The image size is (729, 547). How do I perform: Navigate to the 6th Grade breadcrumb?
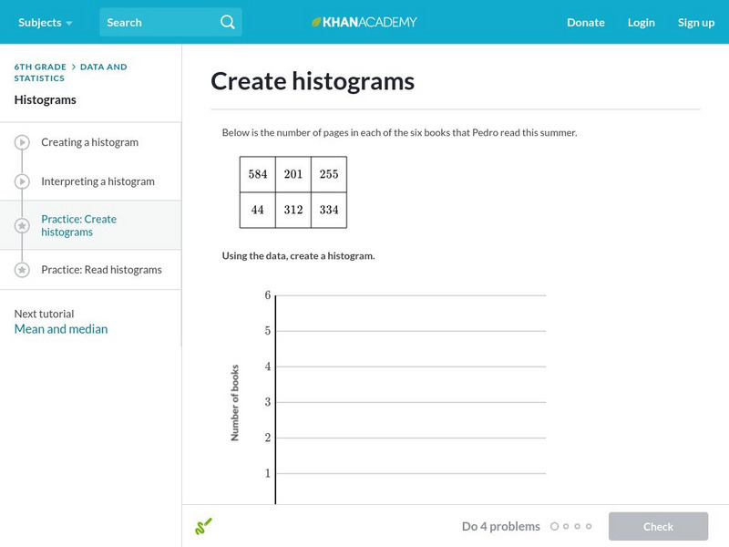pyautogui.click(x=40, y=67)
